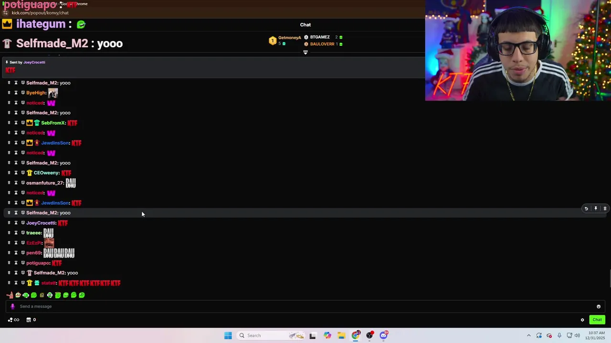Click the traeee username
This screenshot has width=611, height=343.
tap(34, 233)
